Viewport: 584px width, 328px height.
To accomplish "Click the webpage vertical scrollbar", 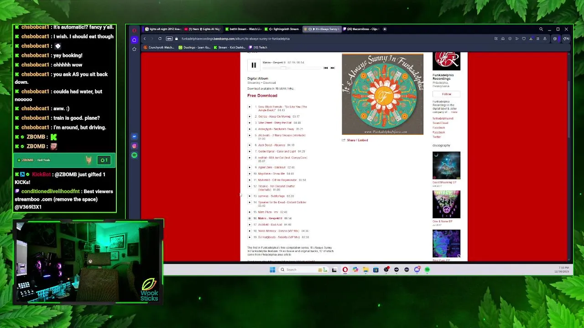I will (x=569, y=109).
